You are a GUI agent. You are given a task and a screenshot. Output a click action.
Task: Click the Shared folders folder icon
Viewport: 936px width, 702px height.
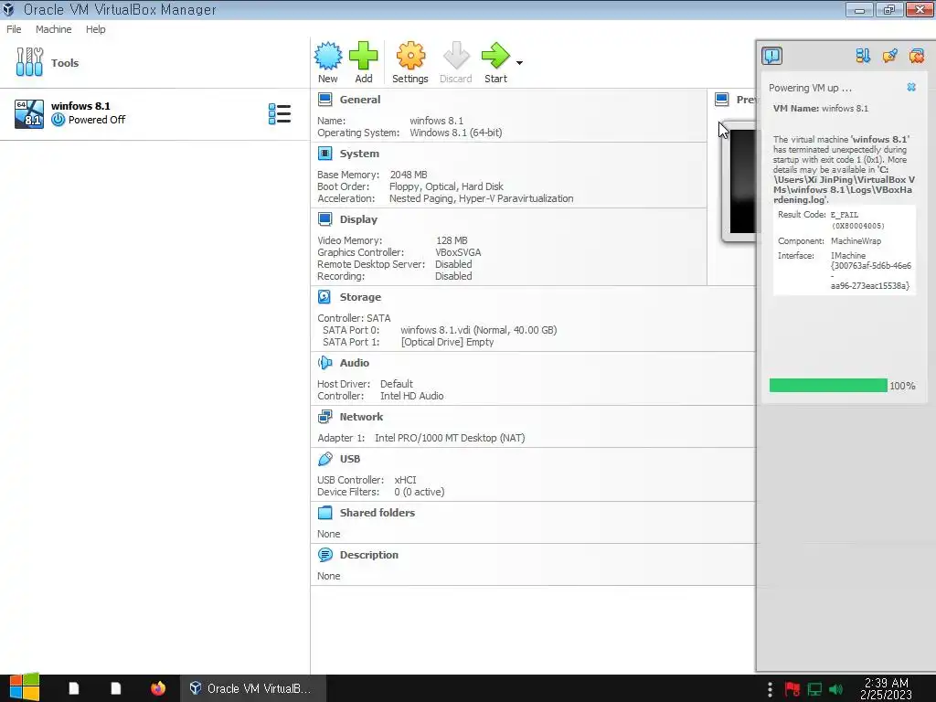pos(324,512)
